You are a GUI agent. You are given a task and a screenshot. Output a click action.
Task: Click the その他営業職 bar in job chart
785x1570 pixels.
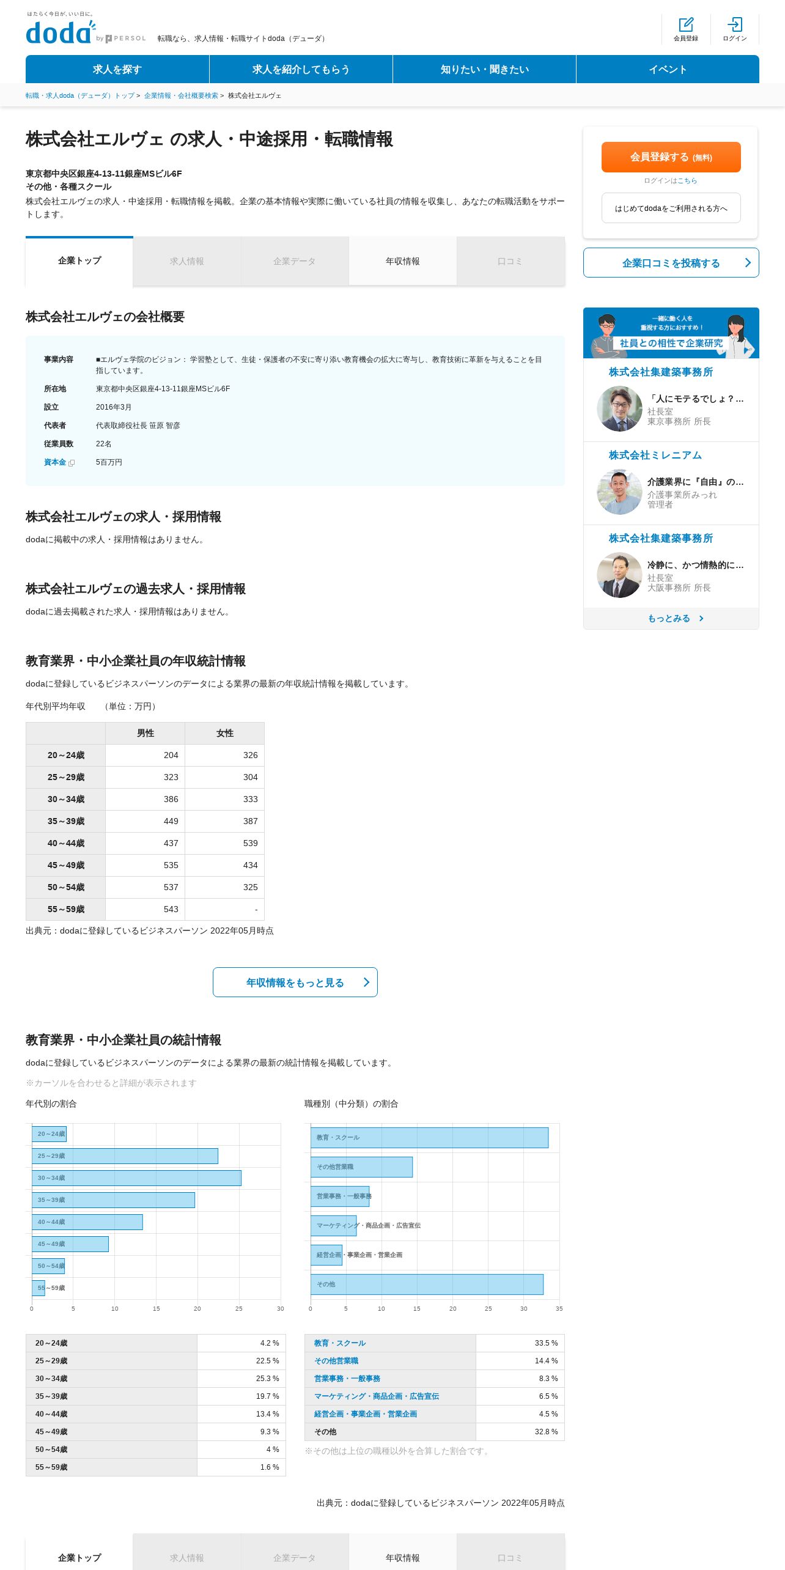361,1166
